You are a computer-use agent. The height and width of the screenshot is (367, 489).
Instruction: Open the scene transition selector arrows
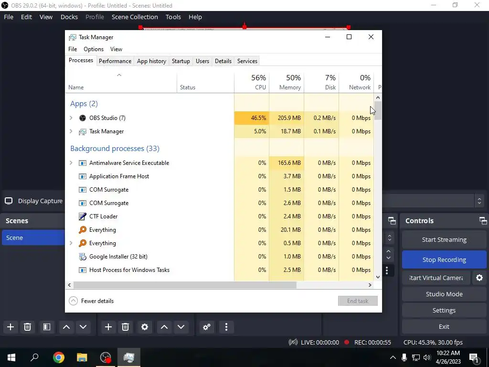[x=390, y=238]
